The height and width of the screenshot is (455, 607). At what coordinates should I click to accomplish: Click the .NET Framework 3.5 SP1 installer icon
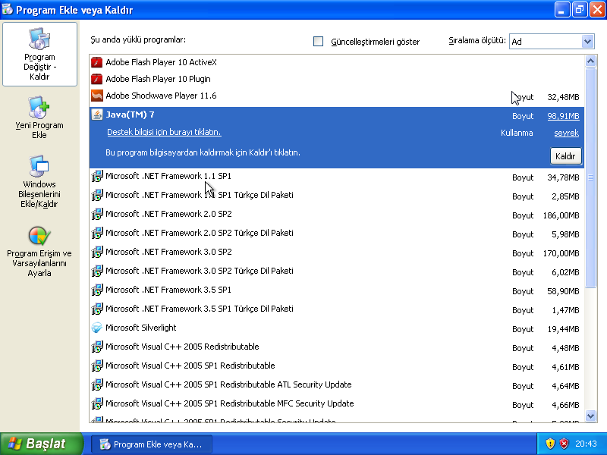97,290
